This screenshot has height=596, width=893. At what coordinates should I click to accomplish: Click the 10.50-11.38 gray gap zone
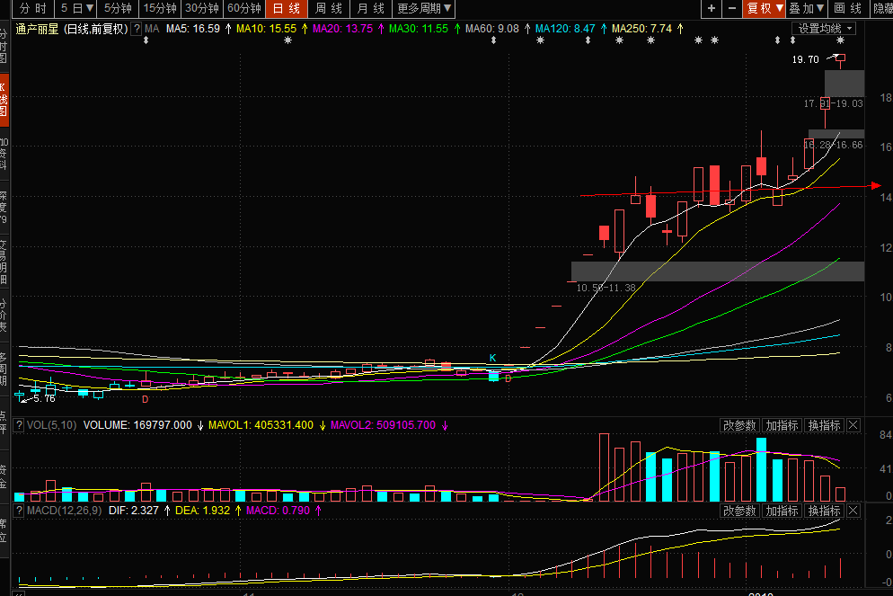(718, 271)
